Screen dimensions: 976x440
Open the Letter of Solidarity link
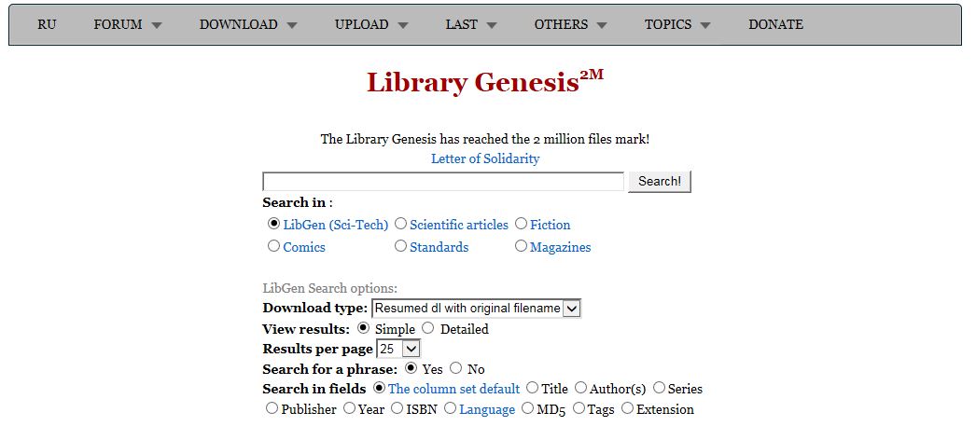[x=485, y=158]
